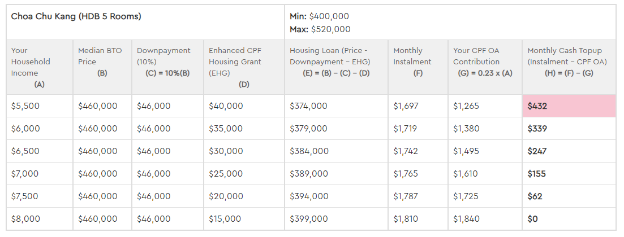Click the Enhanced CPF Housing Grant header
624x237 pixels.
pyautogui.click(x=244, y=67)
